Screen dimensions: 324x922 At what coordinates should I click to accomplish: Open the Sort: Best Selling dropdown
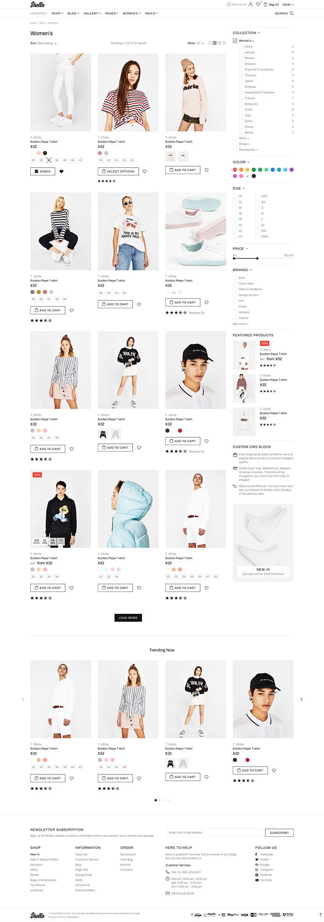pyautogui.click(x=43, y=43)
